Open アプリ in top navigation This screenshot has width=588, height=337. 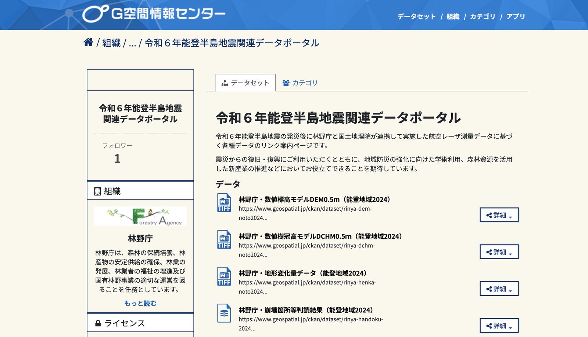516,17
